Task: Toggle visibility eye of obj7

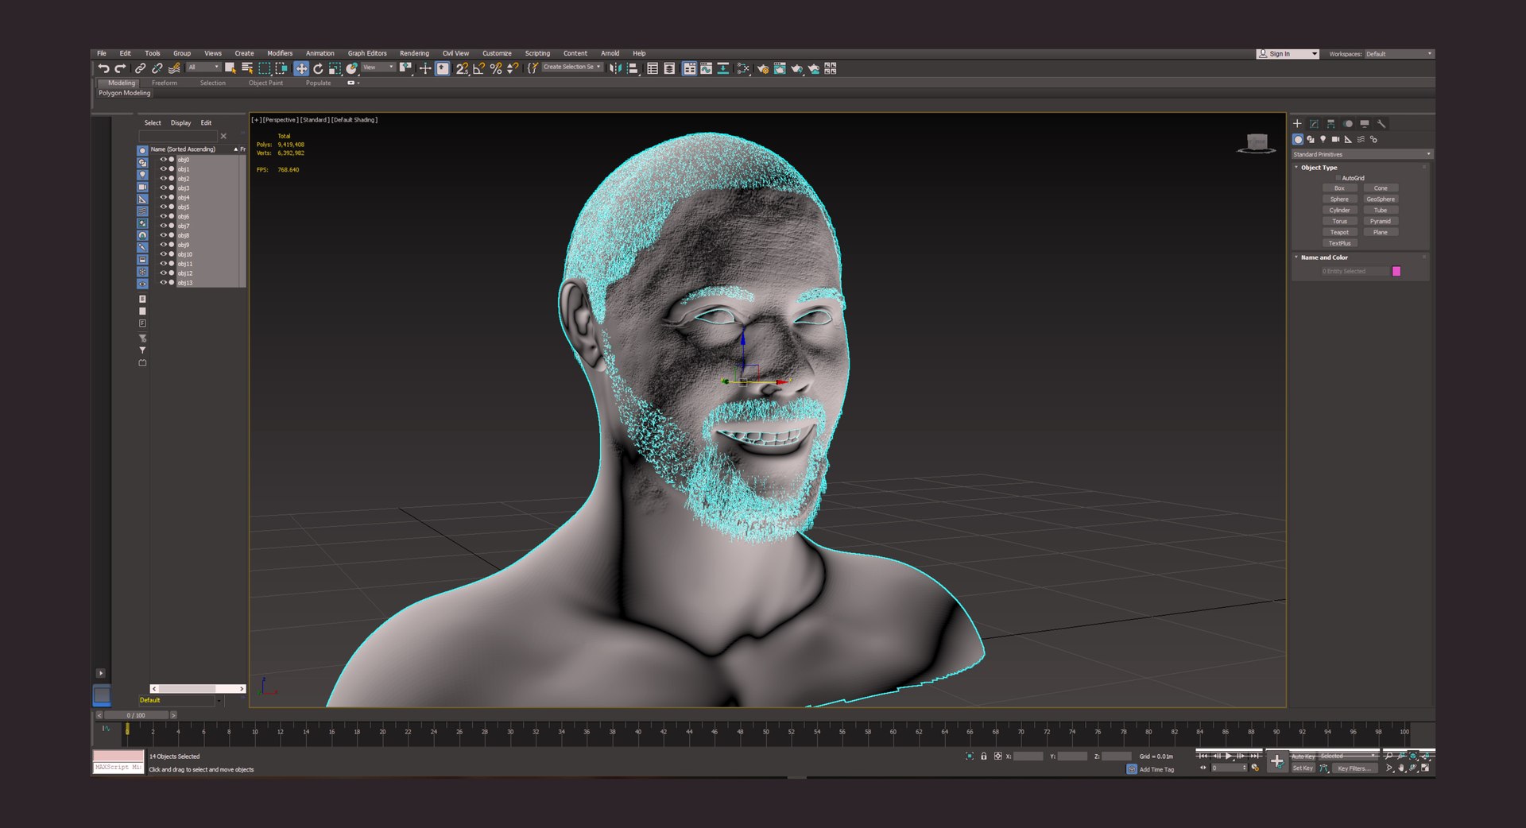Action: click(163, 226)
